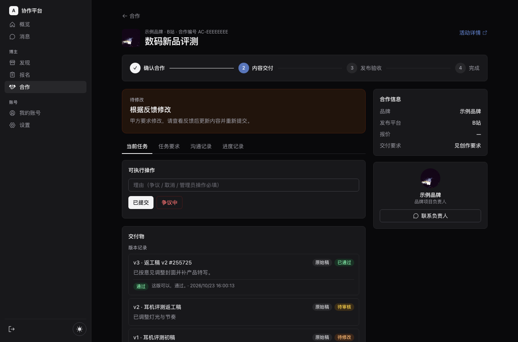The height and width of the screenshot is (342, 518).
Task: Click step 3 发布验收 circle
Action: (352, 68)
